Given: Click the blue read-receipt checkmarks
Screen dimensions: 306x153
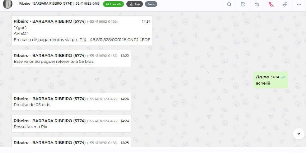Looking at the screenshot, I should click(x=283, y=77).
